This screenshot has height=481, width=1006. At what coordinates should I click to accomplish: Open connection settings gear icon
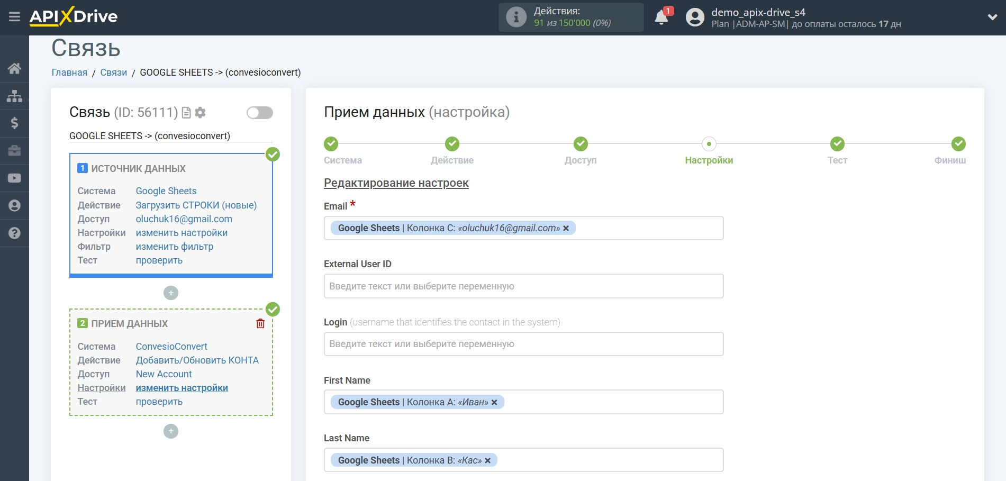click(x=200, y=113)
